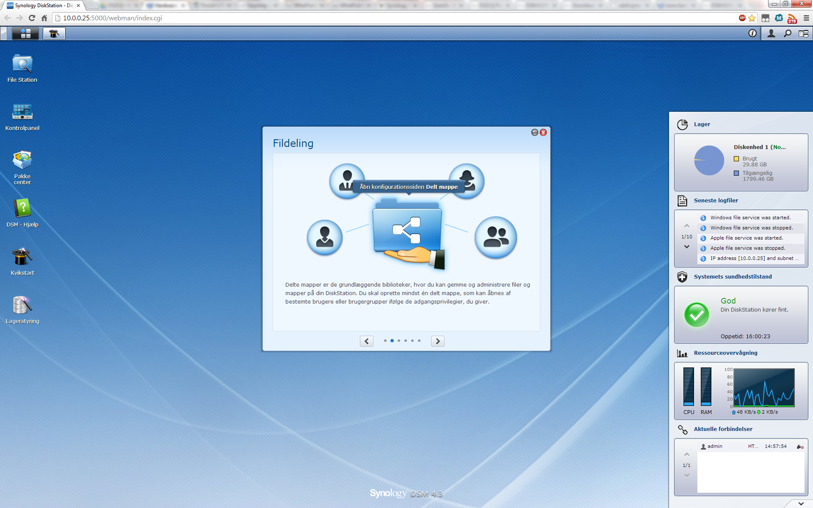
Task: Open Systemets sundhedstilstand title
Action: (x=733, y=277)
